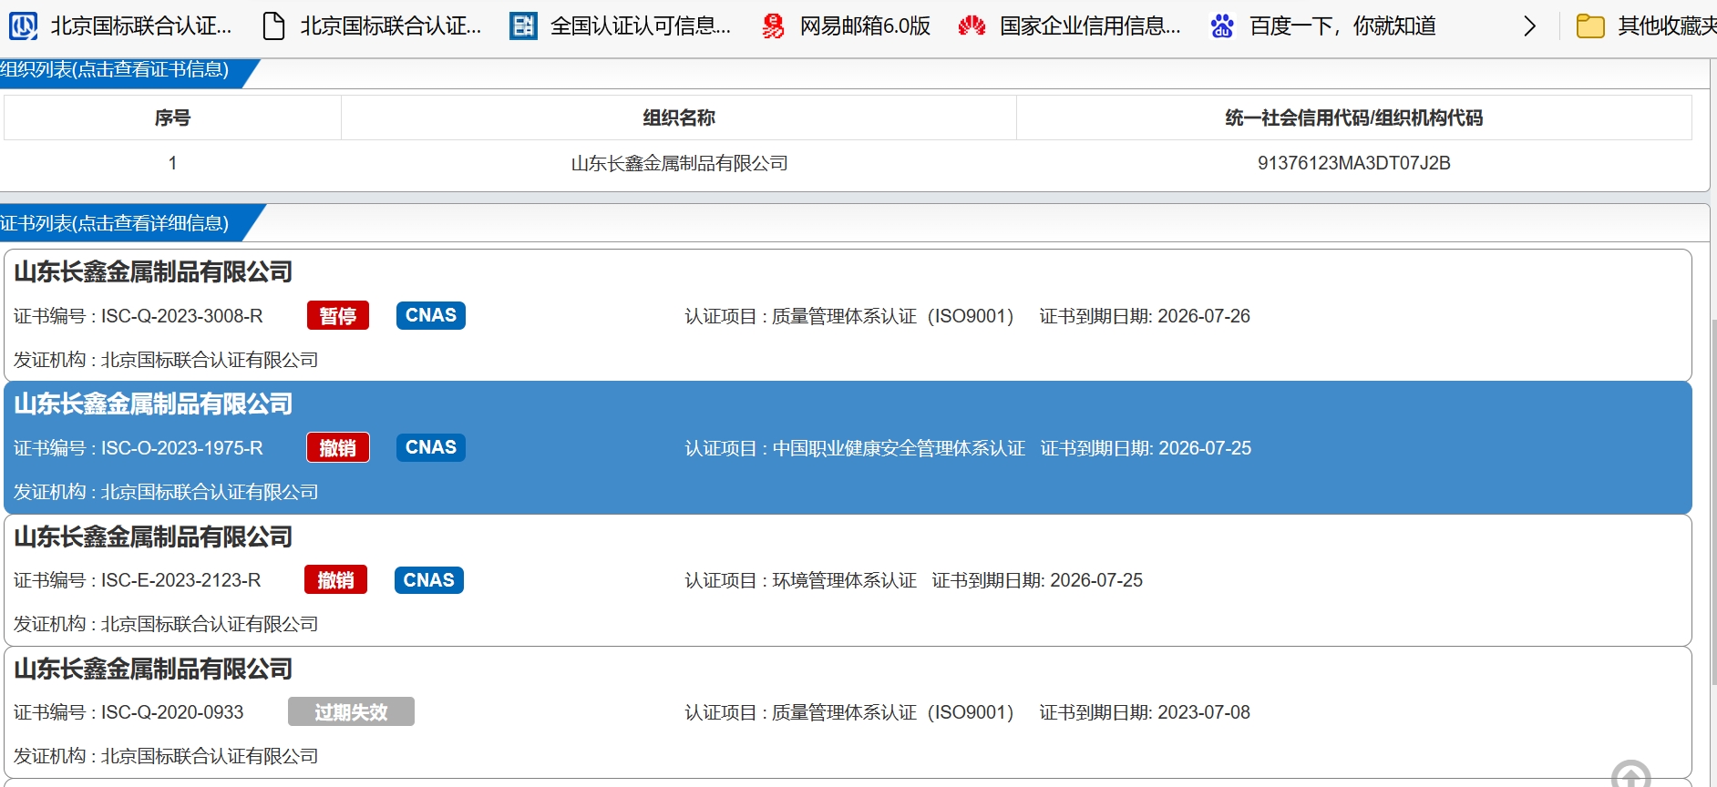Click the 组织名称 column header
The width and height of the screenshot is (1717, 787).
(679, 118)
